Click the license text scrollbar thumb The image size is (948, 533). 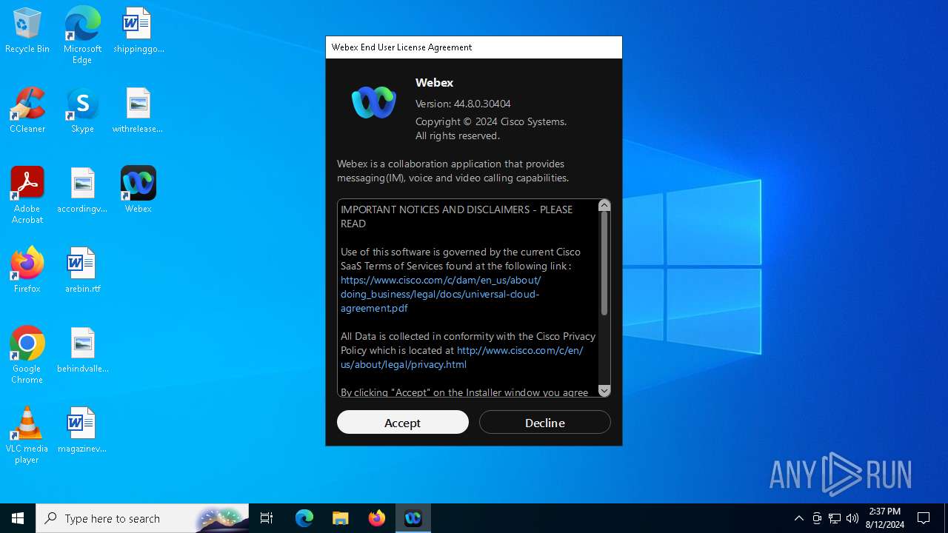[604, 264]
